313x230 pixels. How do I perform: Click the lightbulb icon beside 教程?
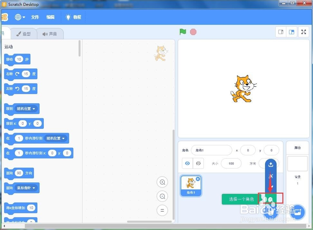[x=68, y=17]
